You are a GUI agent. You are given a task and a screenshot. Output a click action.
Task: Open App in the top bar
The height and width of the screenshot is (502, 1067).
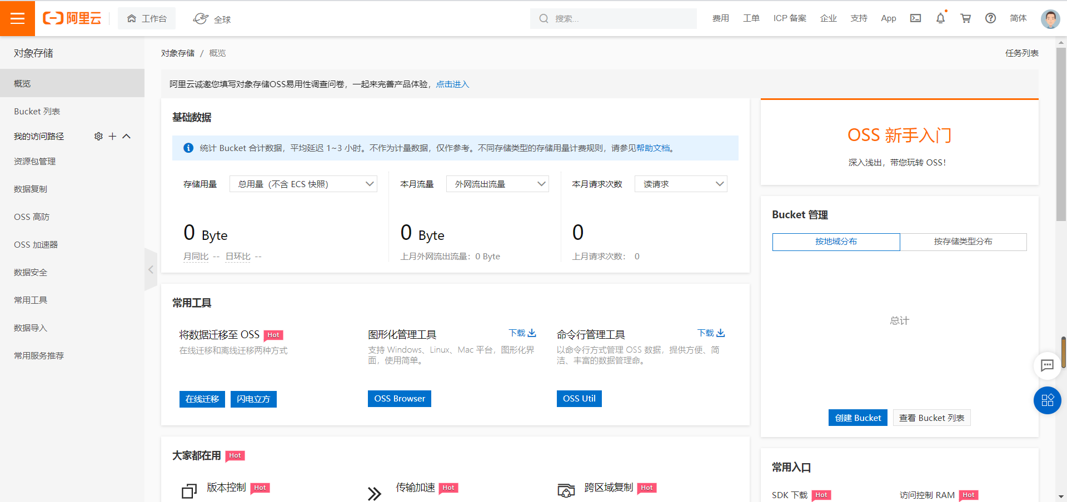click(x=889, y=18)
